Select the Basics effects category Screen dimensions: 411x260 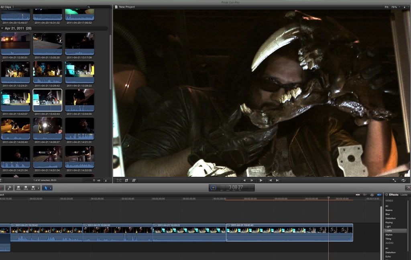(389, 210)
